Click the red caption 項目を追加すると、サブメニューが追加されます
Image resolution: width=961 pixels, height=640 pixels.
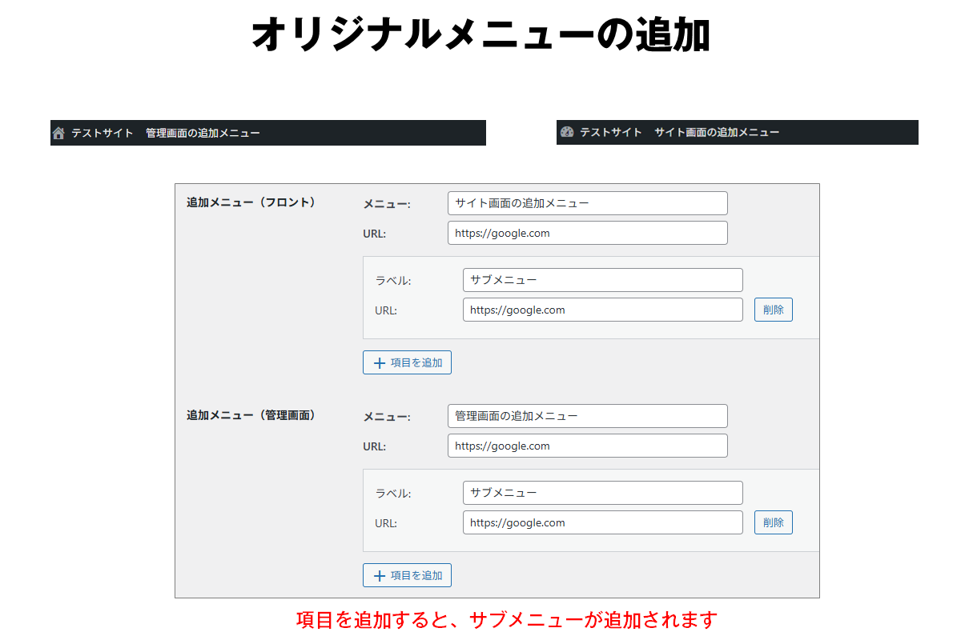(x=506, y=620)
